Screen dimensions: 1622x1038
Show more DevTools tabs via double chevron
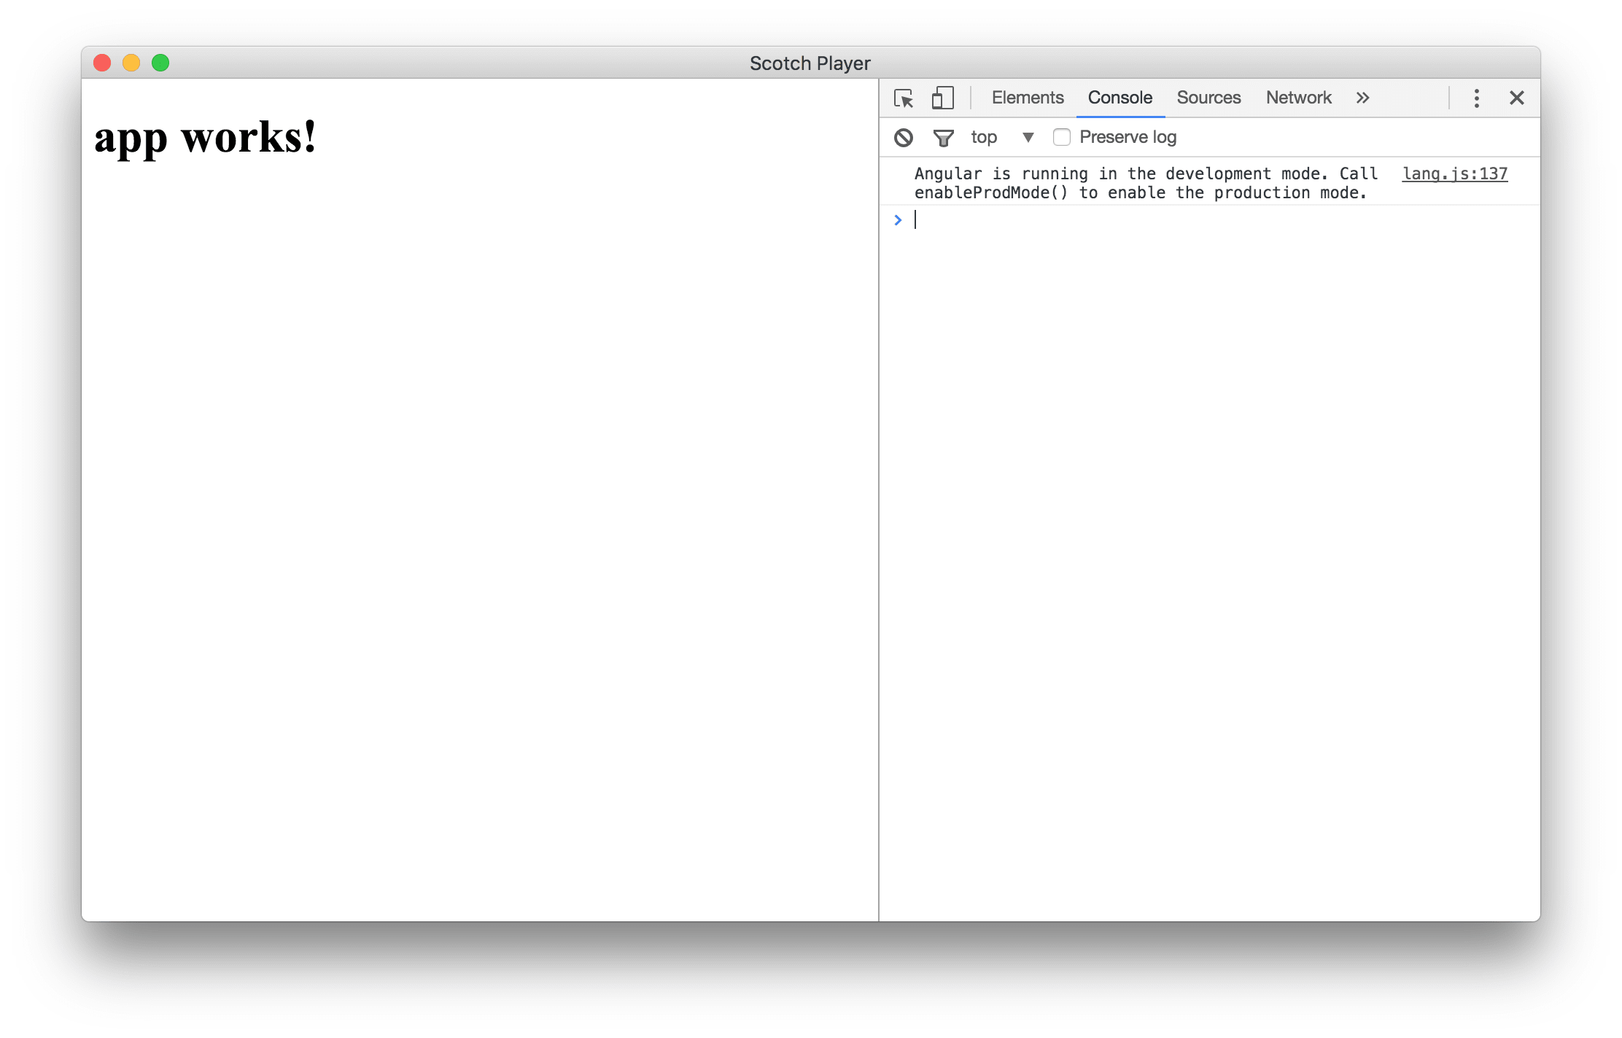point(1362,98)
